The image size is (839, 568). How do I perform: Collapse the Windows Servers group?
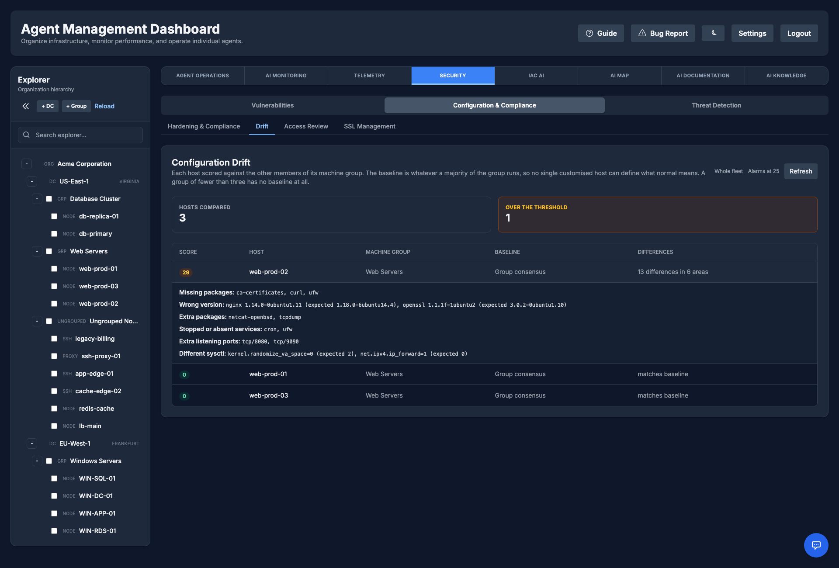pyautogui.click(x=37, y=461)
